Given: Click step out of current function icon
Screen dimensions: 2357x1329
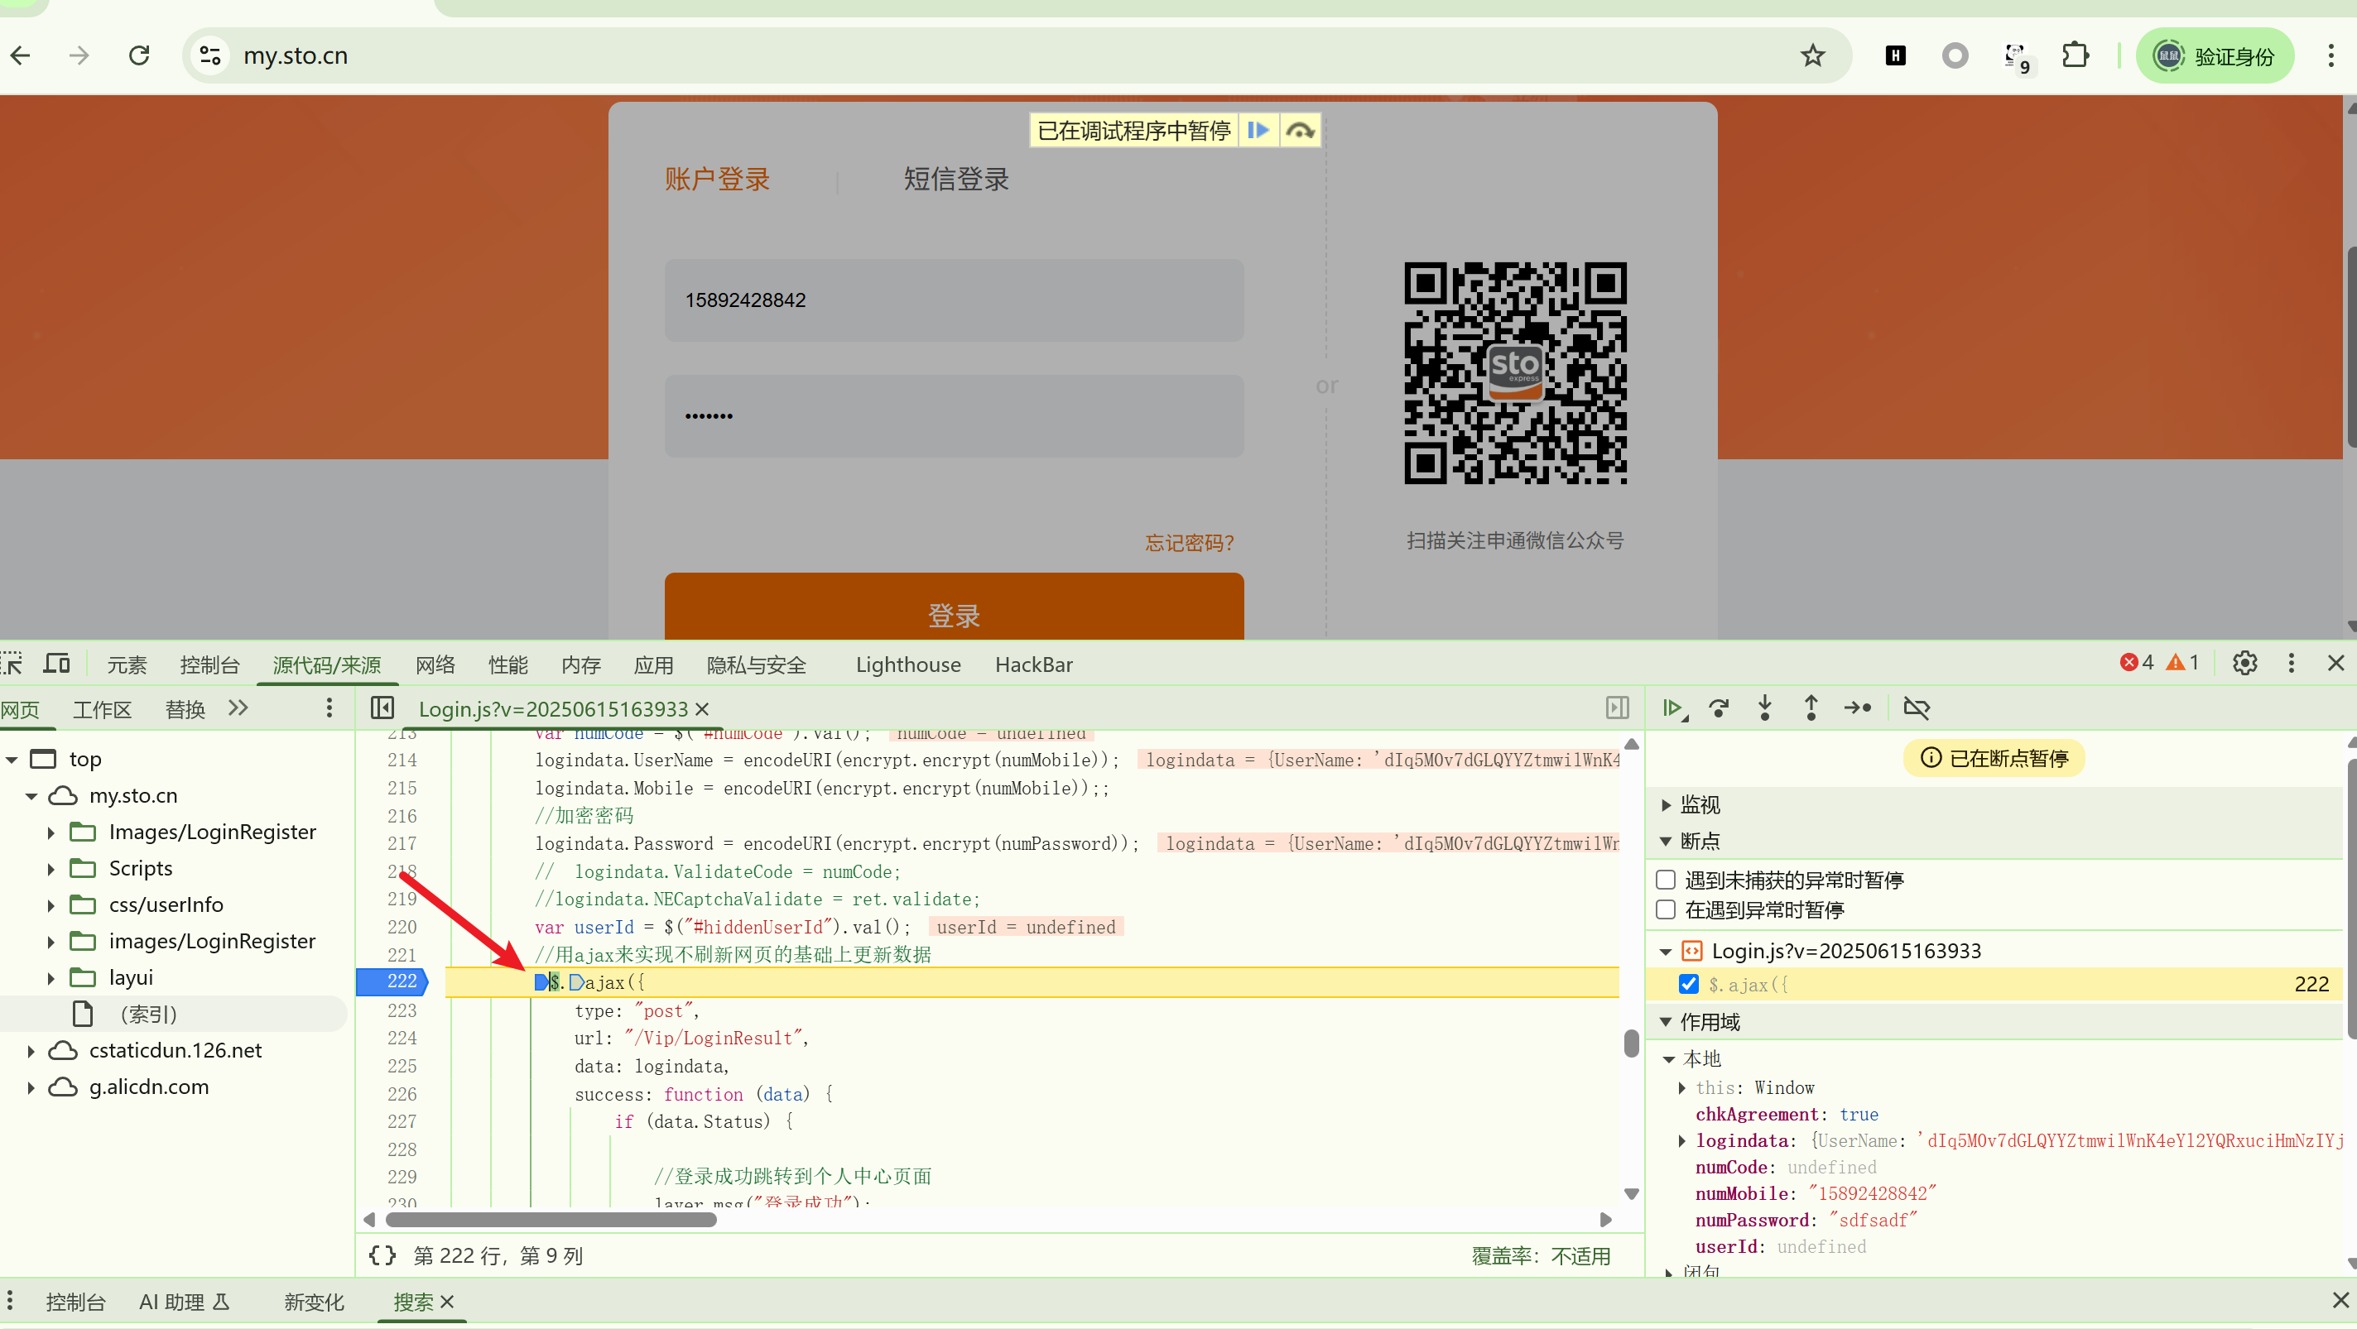Looking at the screenshot, I should pyautogui.click(x=1811, y=708).
